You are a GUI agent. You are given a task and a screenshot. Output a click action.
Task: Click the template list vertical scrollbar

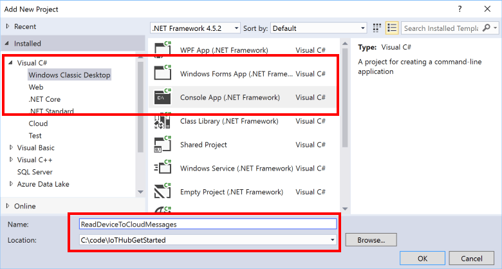pos(345,98)
